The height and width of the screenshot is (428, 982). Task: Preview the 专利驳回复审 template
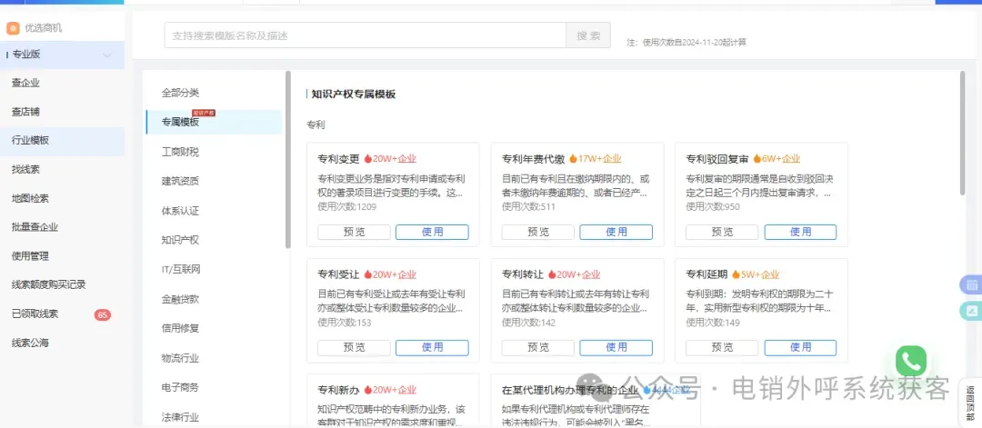pos(722,232)
